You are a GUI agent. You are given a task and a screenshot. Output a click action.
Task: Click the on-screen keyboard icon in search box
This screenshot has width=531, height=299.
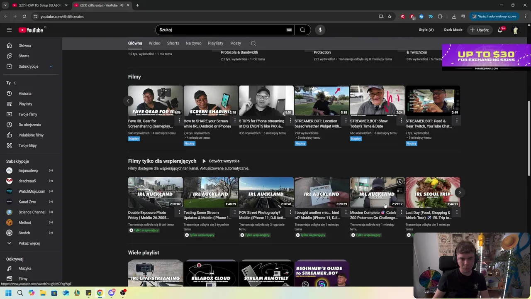pyautogui.click(x=289, y=30)
